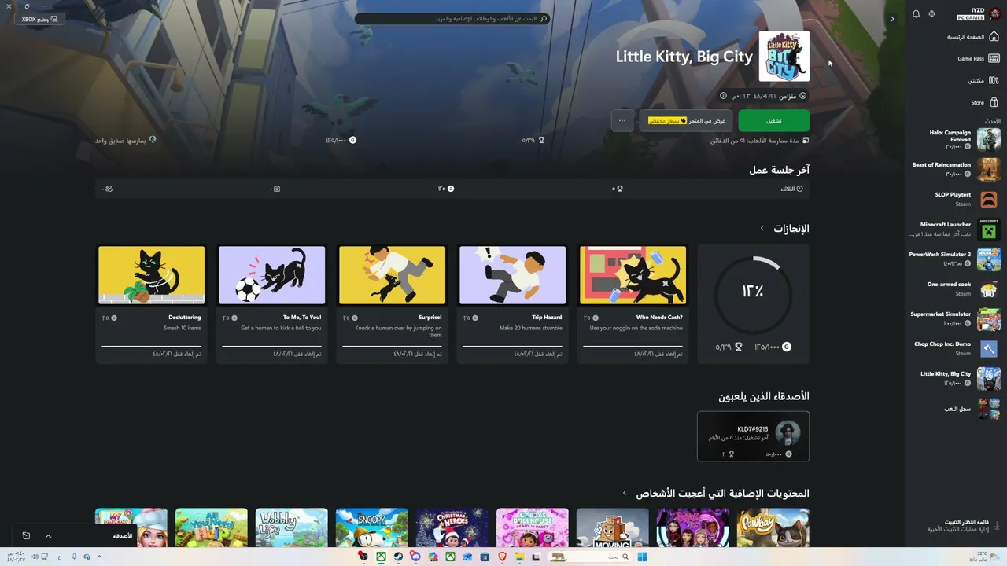The height and width of the screenshot is (566, 1007).
Task: Open the print-queue icon beside the bell
Action: 931,14
